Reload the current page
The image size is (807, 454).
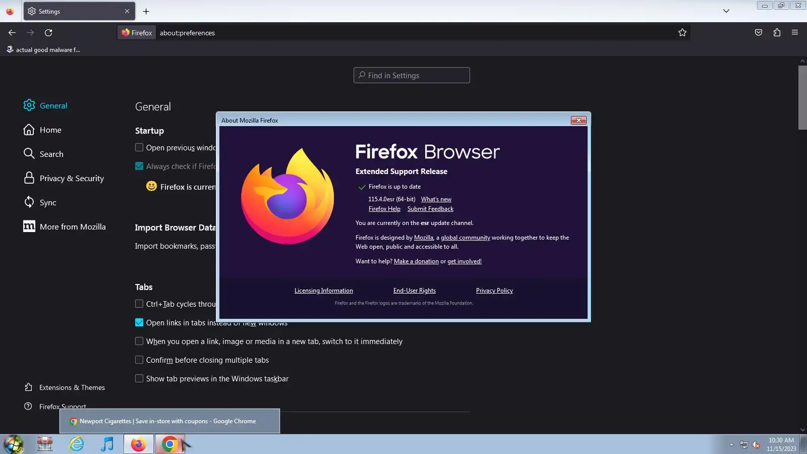click(48, 33)
